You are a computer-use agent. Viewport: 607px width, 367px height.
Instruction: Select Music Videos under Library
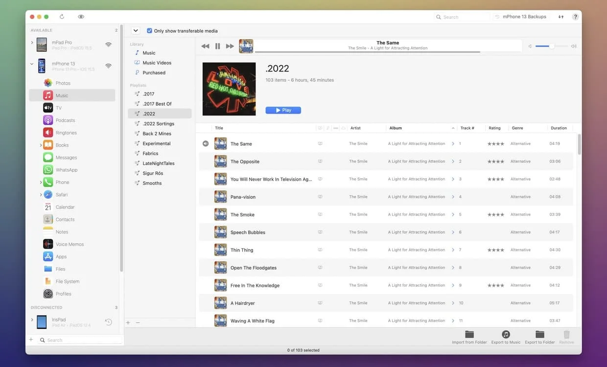(157, 63)
